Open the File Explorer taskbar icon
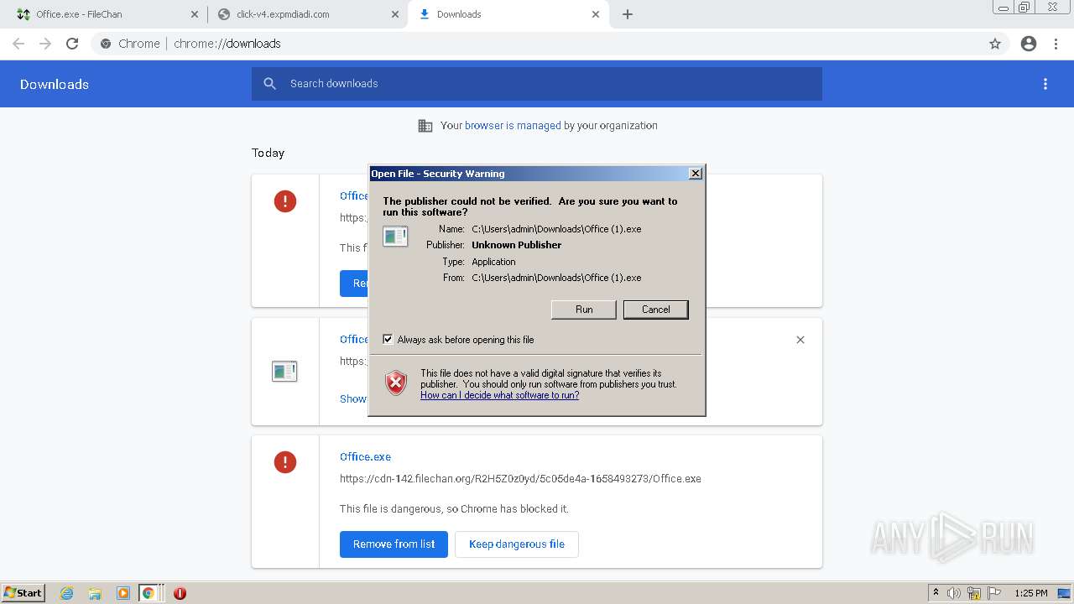 pyautogui.click(x=95, y=593)
